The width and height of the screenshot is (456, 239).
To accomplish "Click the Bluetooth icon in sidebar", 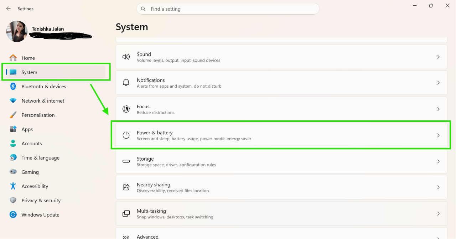I will point(13,86).
